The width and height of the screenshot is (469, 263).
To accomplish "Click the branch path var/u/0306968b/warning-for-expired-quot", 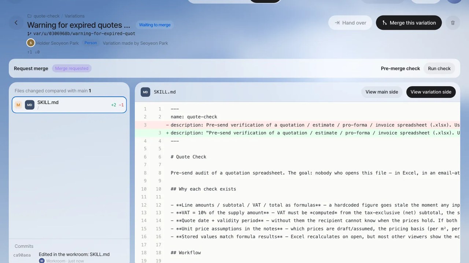I will coord(84,34).
